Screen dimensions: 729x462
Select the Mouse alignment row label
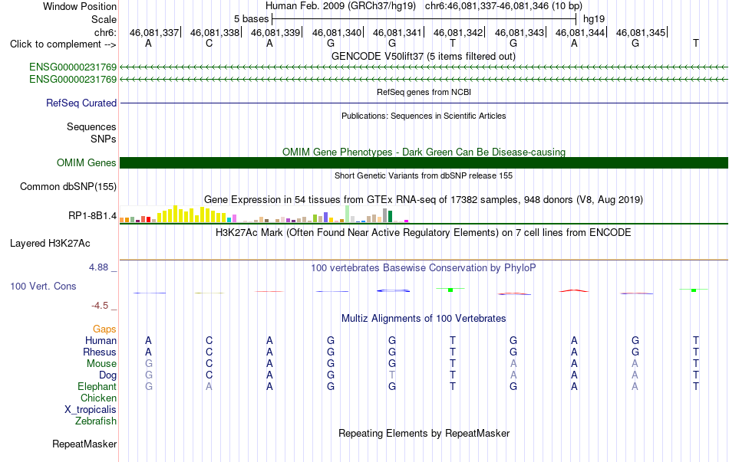coord(101,364)
